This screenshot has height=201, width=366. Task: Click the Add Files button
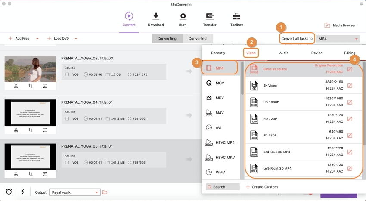tap(19, 38)
